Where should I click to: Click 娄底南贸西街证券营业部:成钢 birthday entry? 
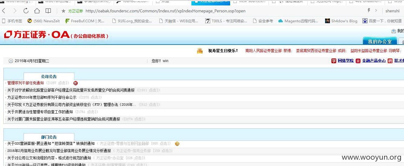click(x=321, y=51)
